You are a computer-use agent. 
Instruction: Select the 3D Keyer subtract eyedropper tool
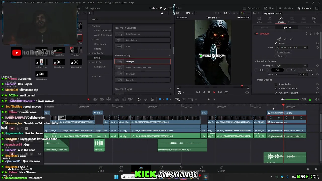coord(285,39)
